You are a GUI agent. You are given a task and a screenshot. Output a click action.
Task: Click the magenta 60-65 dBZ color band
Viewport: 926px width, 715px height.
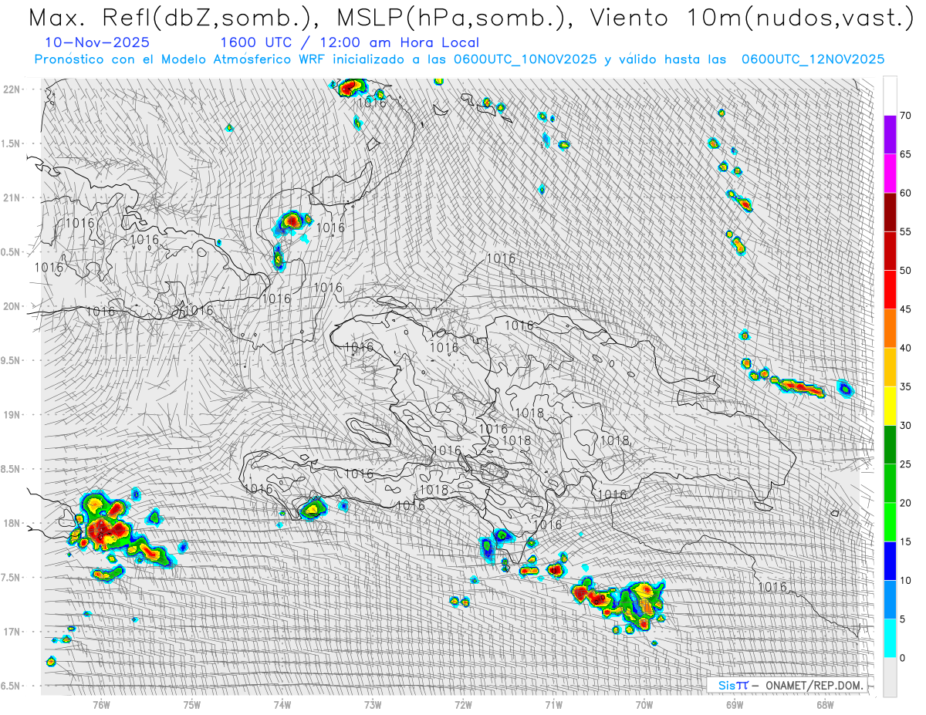[890, 174]
